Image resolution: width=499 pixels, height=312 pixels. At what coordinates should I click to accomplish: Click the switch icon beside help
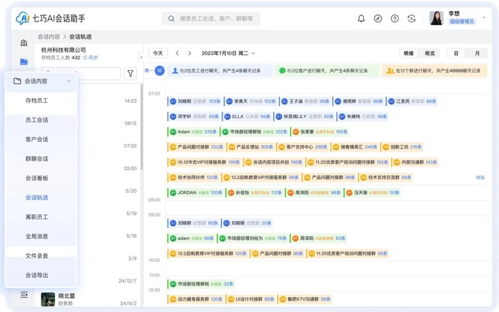click(x=411, y=18)
